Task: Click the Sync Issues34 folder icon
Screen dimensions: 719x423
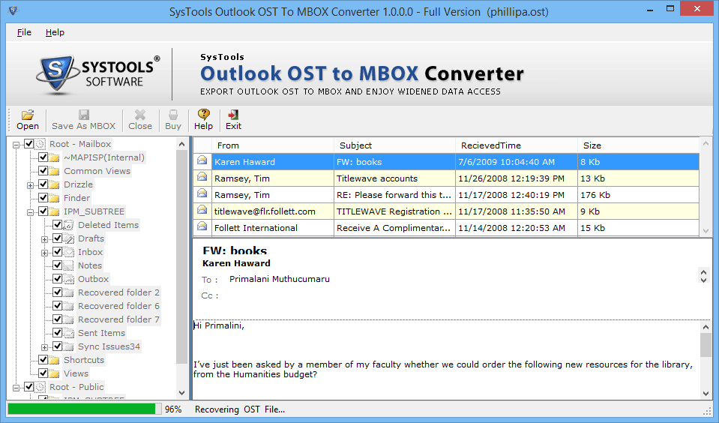Action: 68,346
